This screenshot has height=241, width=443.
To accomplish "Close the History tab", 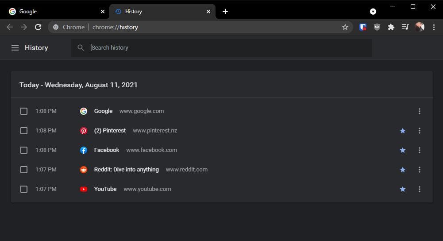I will click(208, 12).
